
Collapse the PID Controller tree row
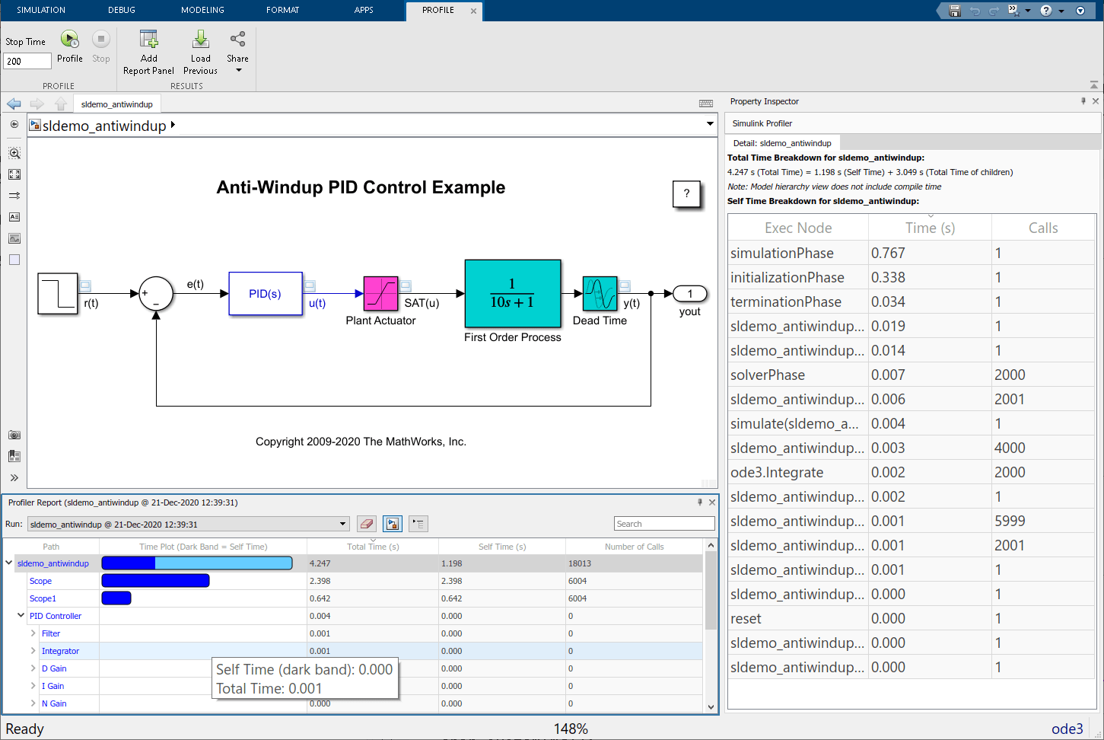pos(21,615)
